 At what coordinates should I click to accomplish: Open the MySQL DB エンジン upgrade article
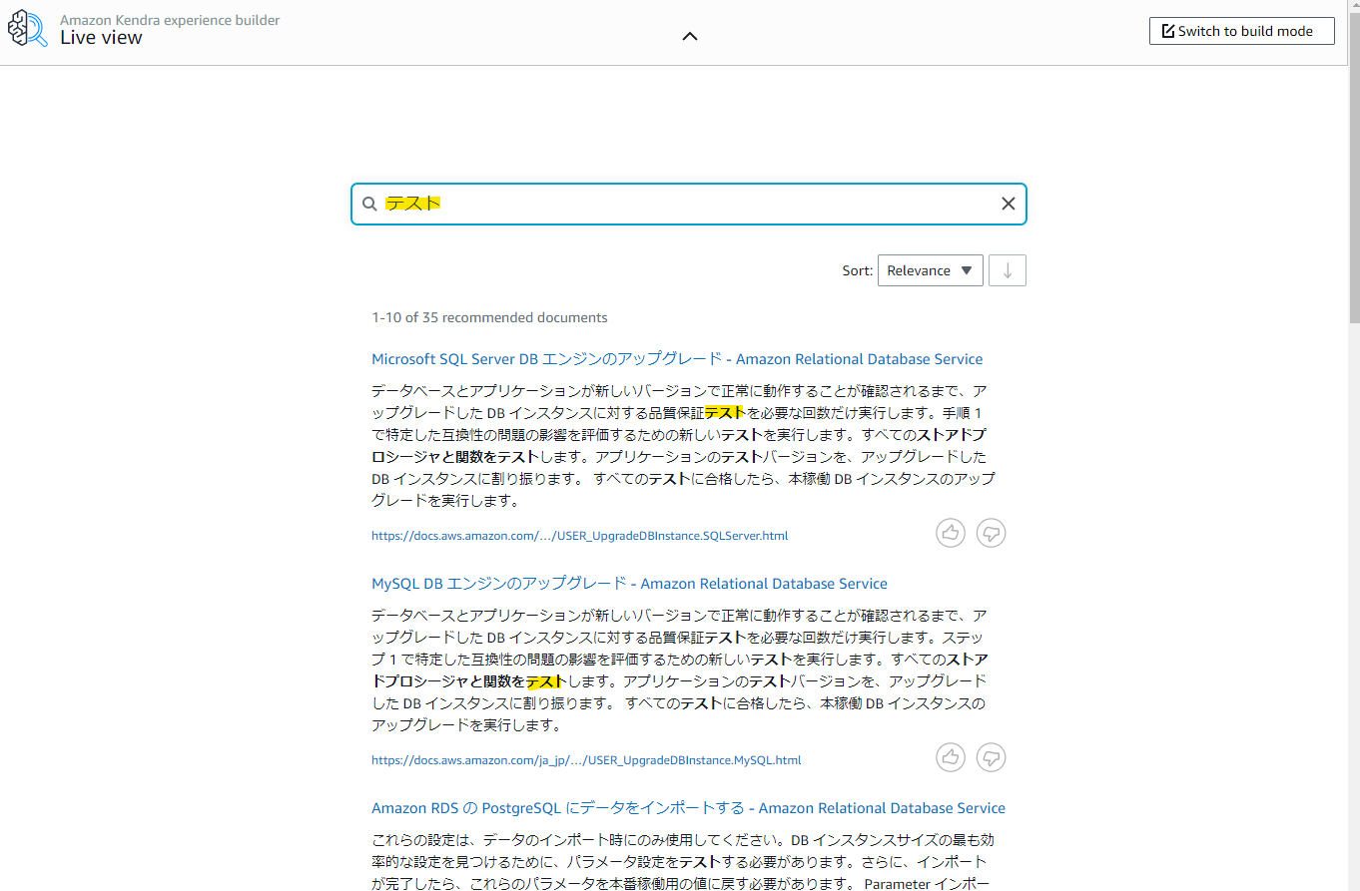628,583
